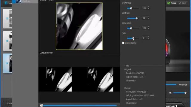Increase Brightness with the up arrow
191x107 pixels.
click(148, 7)
